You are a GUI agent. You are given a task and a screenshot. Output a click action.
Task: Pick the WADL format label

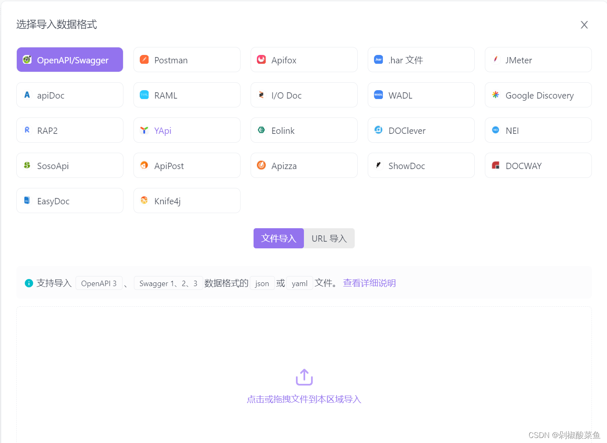[x=401, y=95]
